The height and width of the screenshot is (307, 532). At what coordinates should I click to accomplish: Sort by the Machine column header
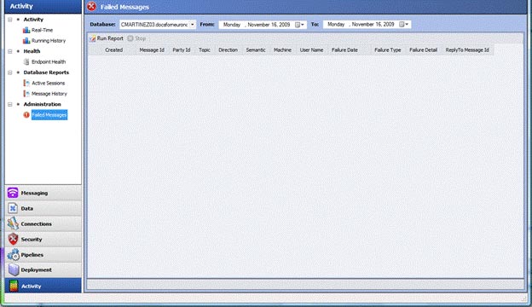(282, 49)
